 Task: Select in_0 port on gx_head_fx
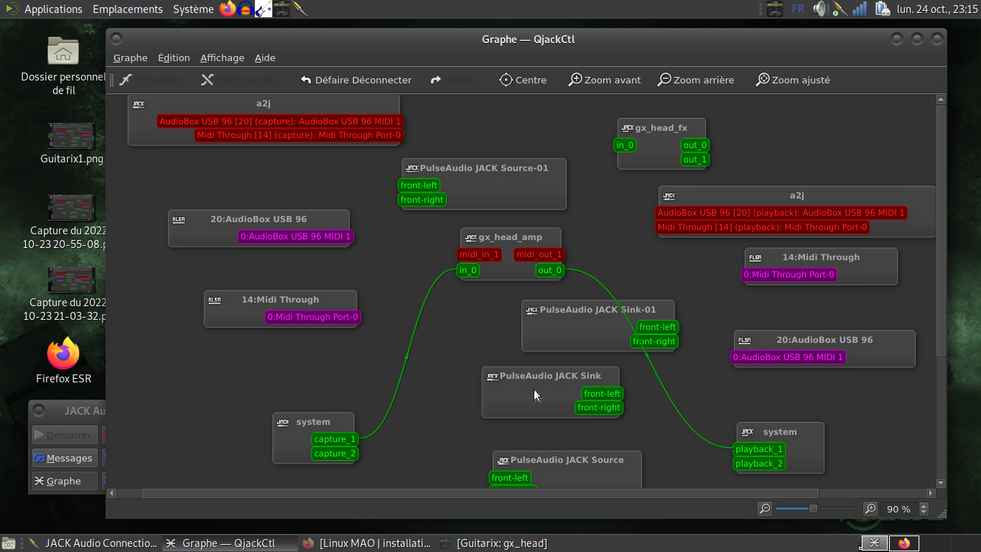(x=625, y=145)
